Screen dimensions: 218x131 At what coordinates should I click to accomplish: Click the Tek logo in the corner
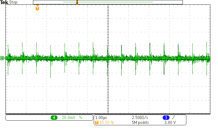4,2
